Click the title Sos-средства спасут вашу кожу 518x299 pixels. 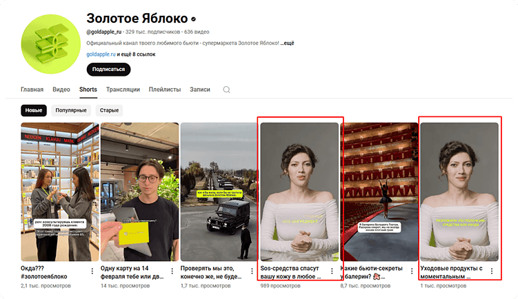pos(290,272)
